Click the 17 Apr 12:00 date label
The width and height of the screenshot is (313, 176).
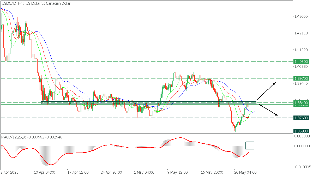point(78,172)
